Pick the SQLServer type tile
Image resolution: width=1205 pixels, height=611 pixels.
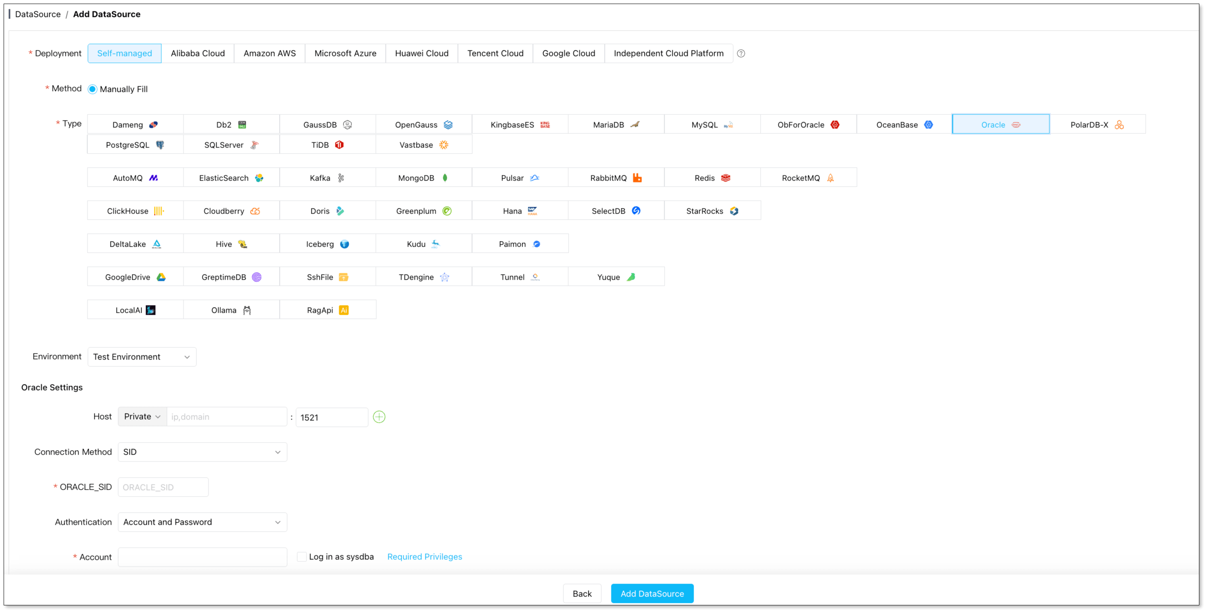pos(231,144)
